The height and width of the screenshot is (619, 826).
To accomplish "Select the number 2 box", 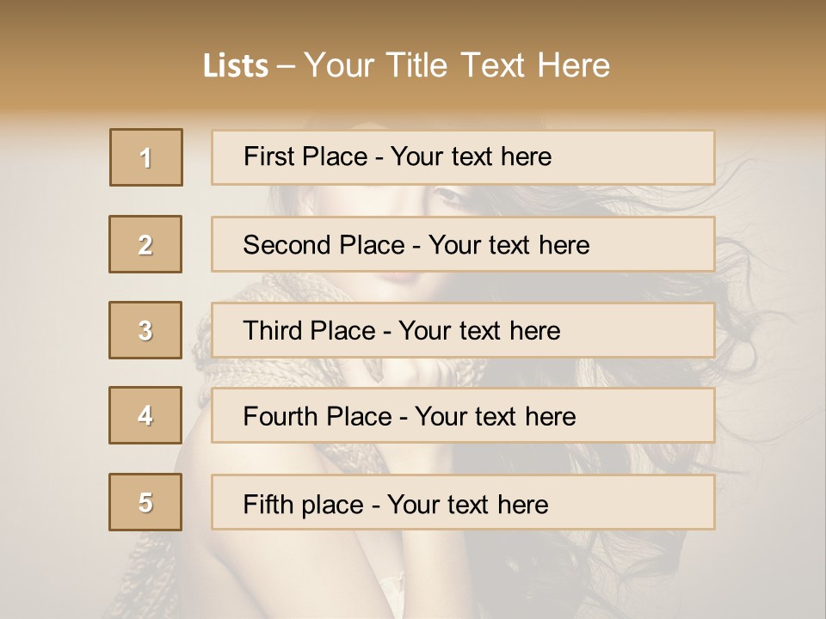I will [145, 244].
